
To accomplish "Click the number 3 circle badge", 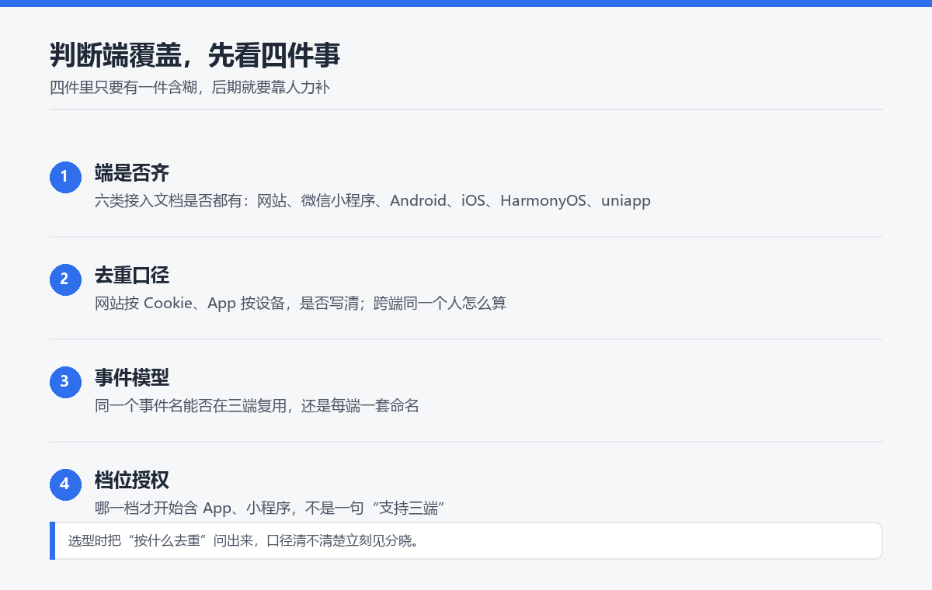I will pos(65,382).
